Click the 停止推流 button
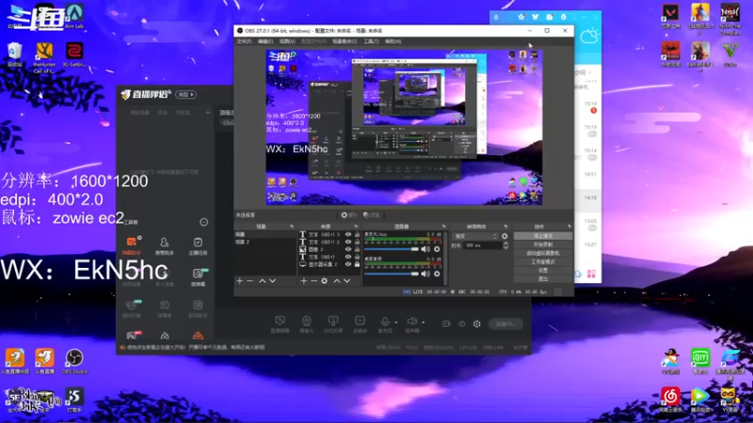This screenshot has width=753, height=423. point(543,236)
